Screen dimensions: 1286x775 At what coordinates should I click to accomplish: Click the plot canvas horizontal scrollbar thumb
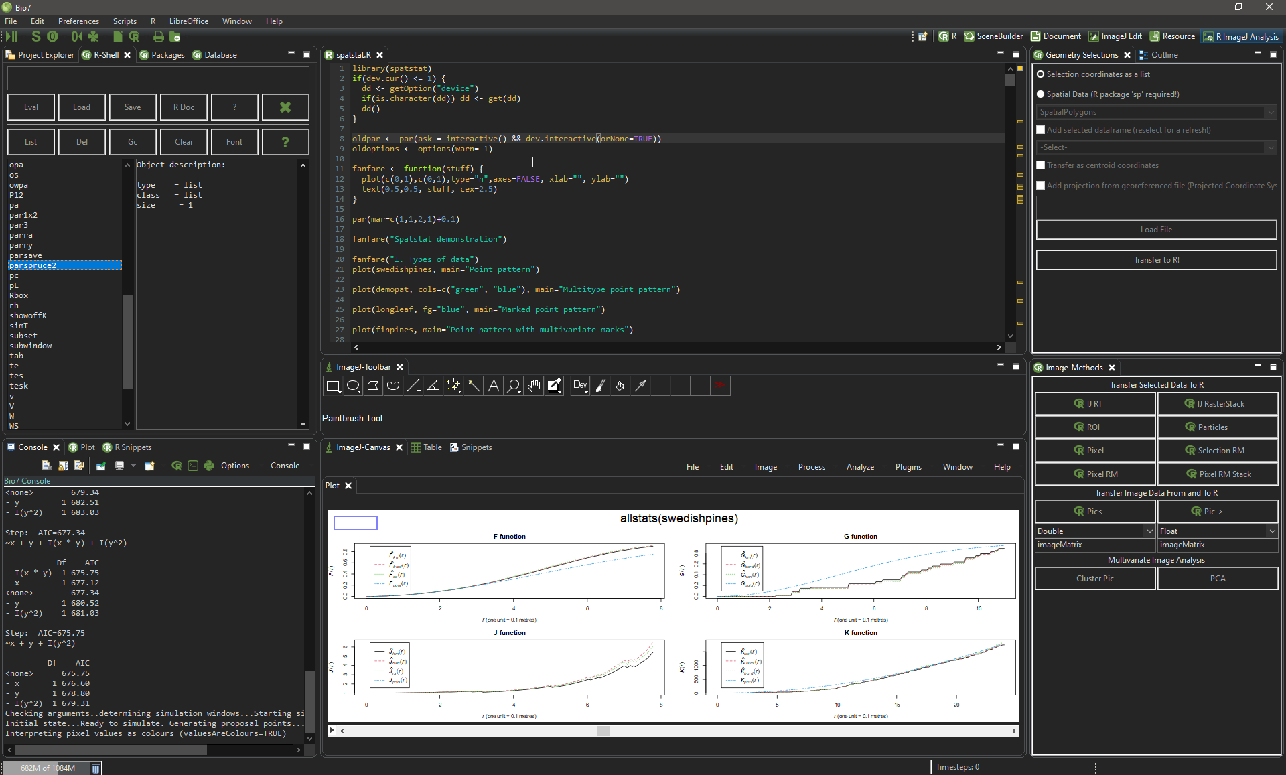click(603, 731)
